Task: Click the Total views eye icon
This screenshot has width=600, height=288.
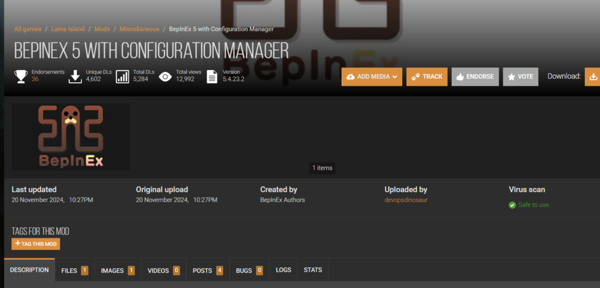Action: [166, 76]
